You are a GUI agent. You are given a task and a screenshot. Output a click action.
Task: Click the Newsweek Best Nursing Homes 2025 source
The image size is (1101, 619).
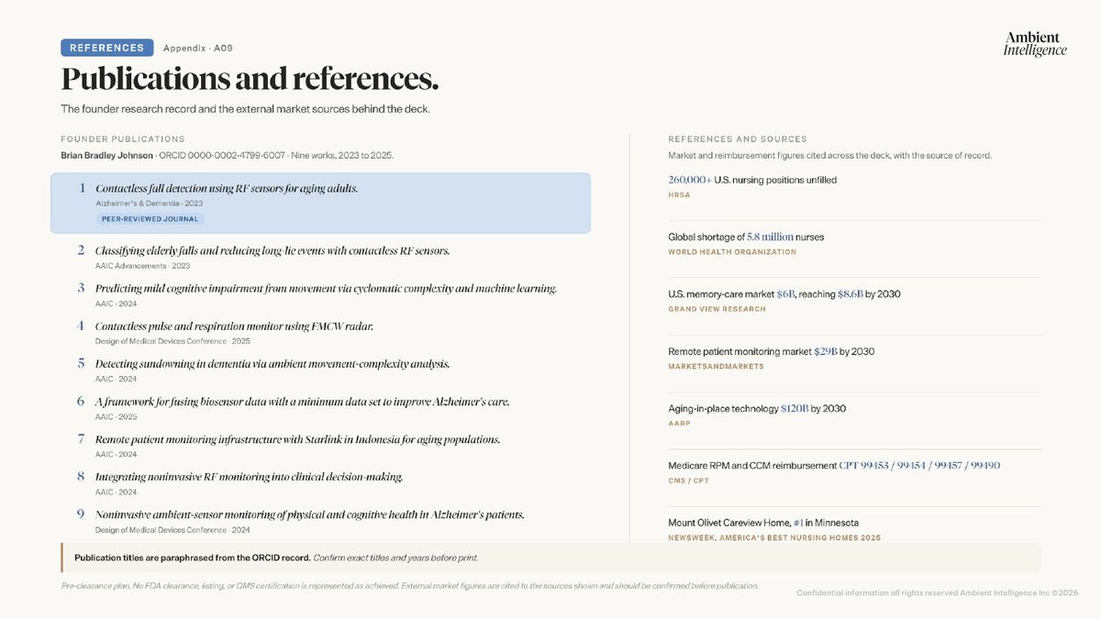(773, 537)
